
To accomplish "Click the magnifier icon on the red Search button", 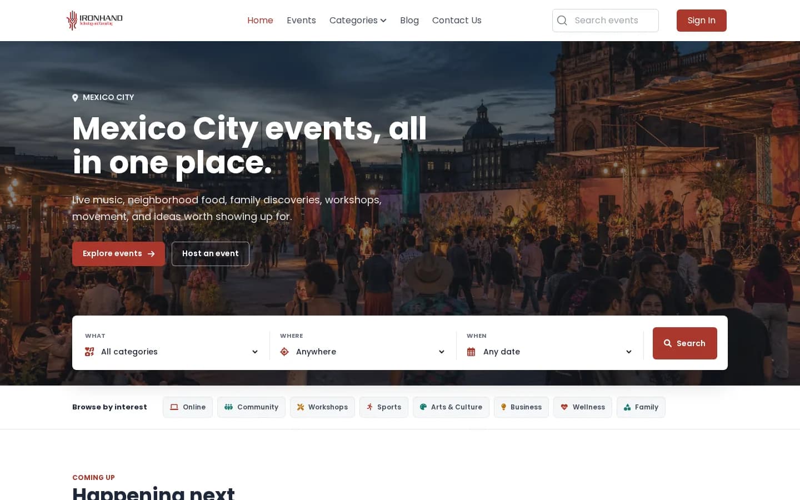I will pos(668,343).
